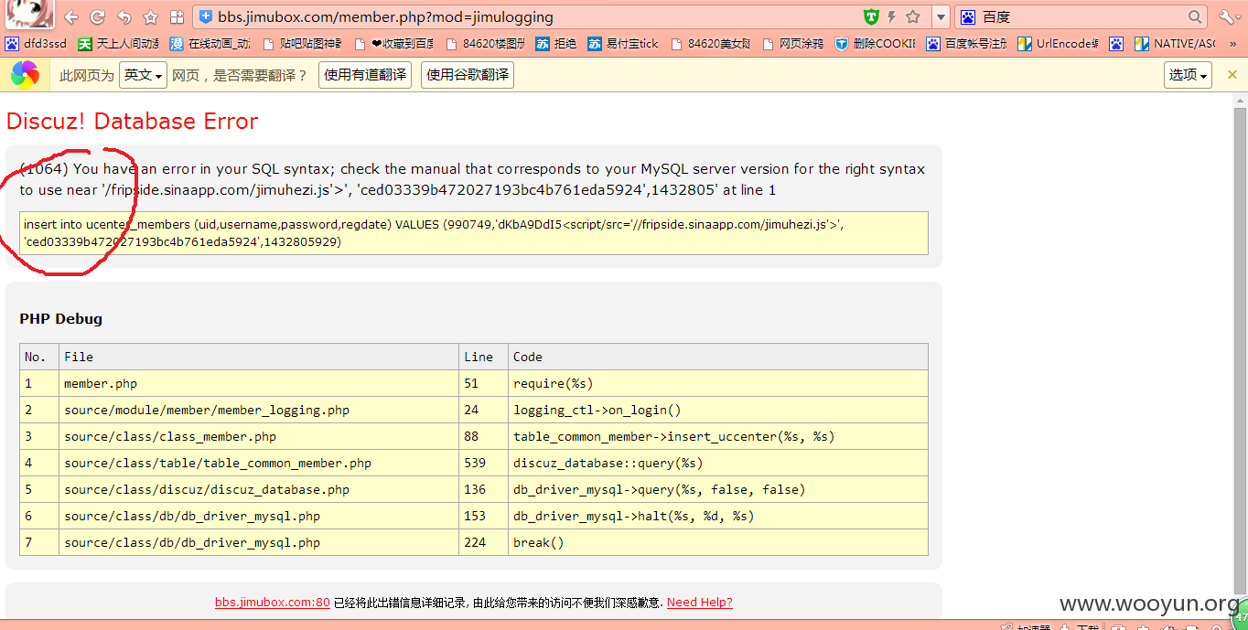Image resolution: width=1248 pixels, height=630 pixels.
Task: Open the wrench tools menu
Action: [1227, 17]
